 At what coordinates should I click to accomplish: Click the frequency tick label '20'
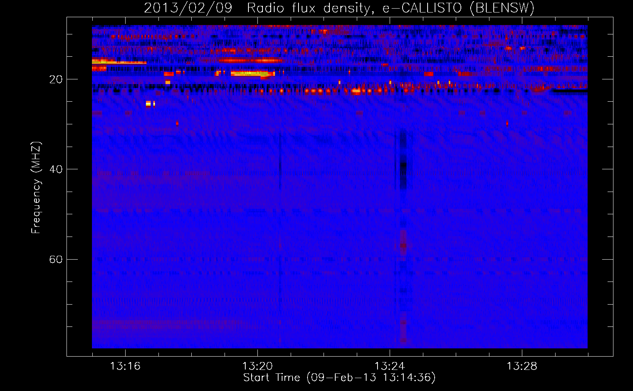pyautogui.click(x=56, y=80)
